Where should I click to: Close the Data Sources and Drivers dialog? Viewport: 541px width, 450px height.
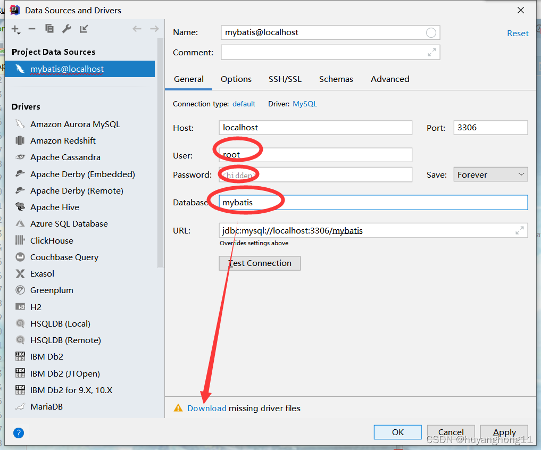pyautogui.click(x=521, y=10)
